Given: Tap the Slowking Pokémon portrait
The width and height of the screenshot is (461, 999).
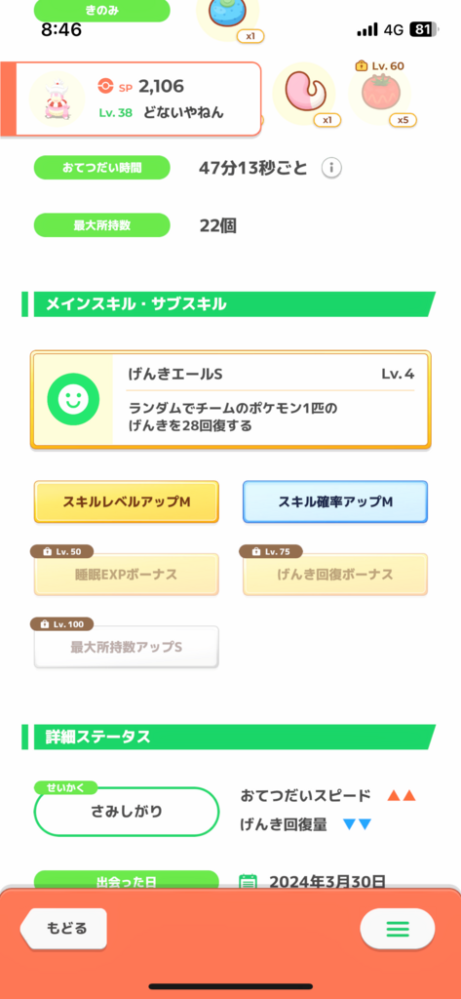Looking at the screenshot, I should pos(58,99).
